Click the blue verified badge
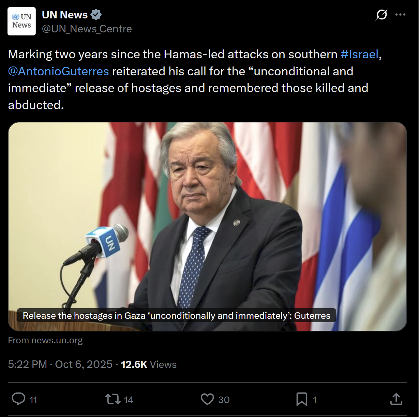Viewport: 419px width, 417px height. (x=96, y=15)
